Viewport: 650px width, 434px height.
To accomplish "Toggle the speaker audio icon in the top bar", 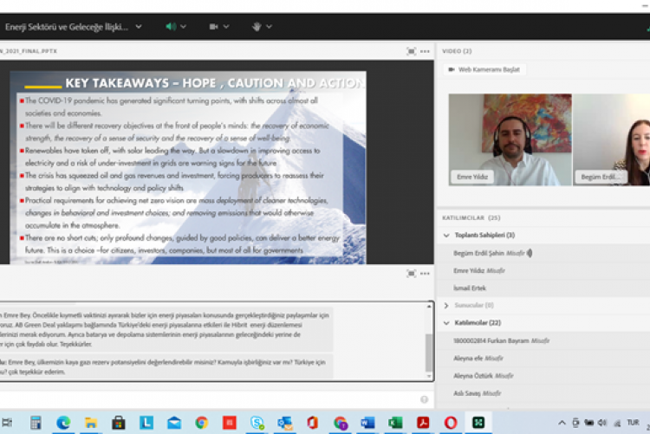I will [x=170, y=27].
